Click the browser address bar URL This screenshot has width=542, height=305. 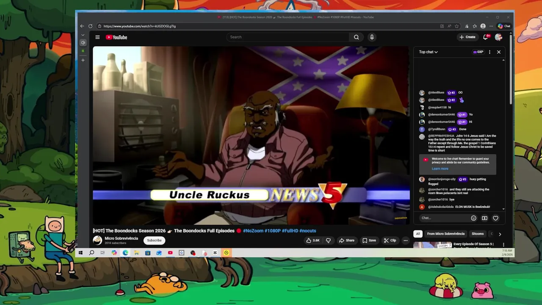coord(140,26)
